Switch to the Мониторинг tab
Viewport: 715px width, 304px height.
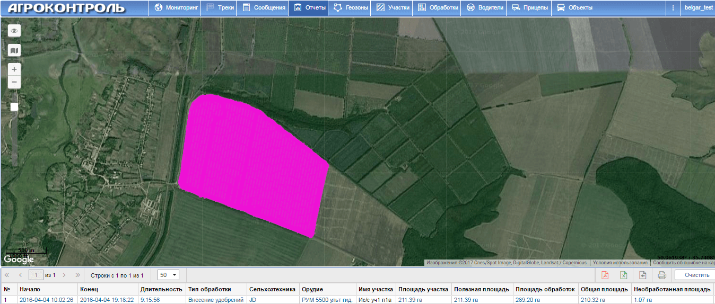[x=176, y=8]
